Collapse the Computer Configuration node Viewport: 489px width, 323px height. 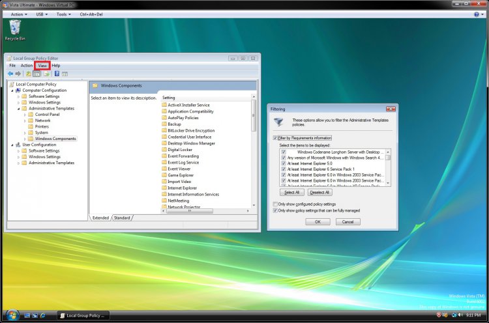pos(12,91)
